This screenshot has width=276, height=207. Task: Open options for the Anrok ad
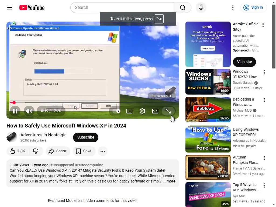pos(263,25)
